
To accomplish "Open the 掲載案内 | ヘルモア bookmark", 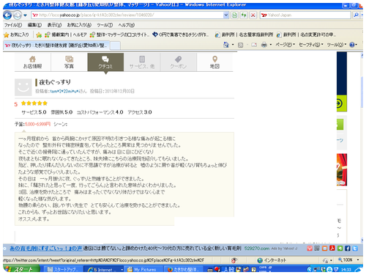I will pyautogui.click(x=66, y=34).
